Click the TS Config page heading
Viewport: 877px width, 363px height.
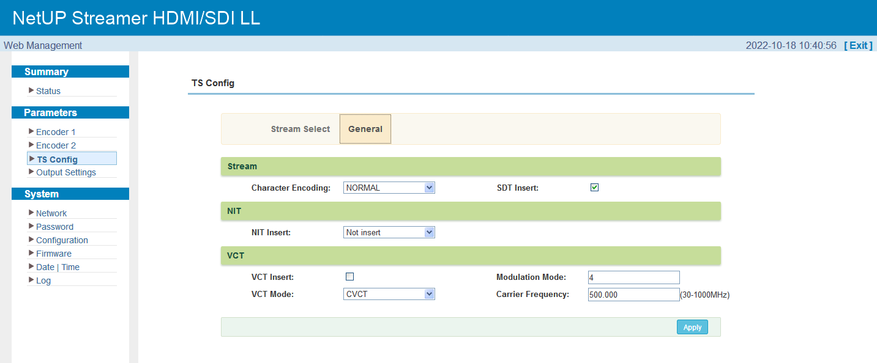213,82
